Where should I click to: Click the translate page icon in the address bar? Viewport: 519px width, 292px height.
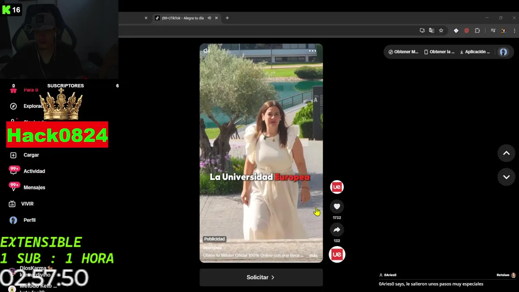(x=431, y=30)
